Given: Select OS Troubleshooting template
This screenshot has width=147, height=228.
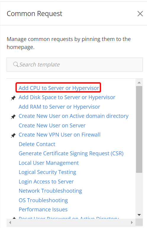Looking at the screenshot, I should [x=43, y=200].
